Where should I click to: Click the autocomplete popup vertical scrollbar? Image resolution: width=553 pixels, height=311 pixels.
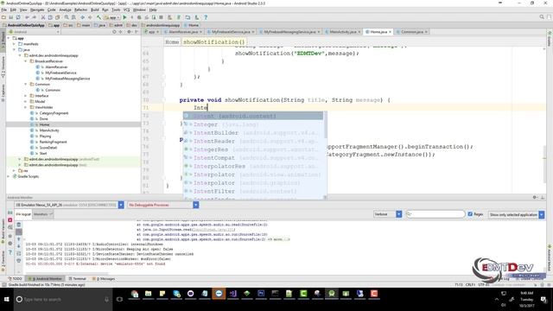point(325,125)
